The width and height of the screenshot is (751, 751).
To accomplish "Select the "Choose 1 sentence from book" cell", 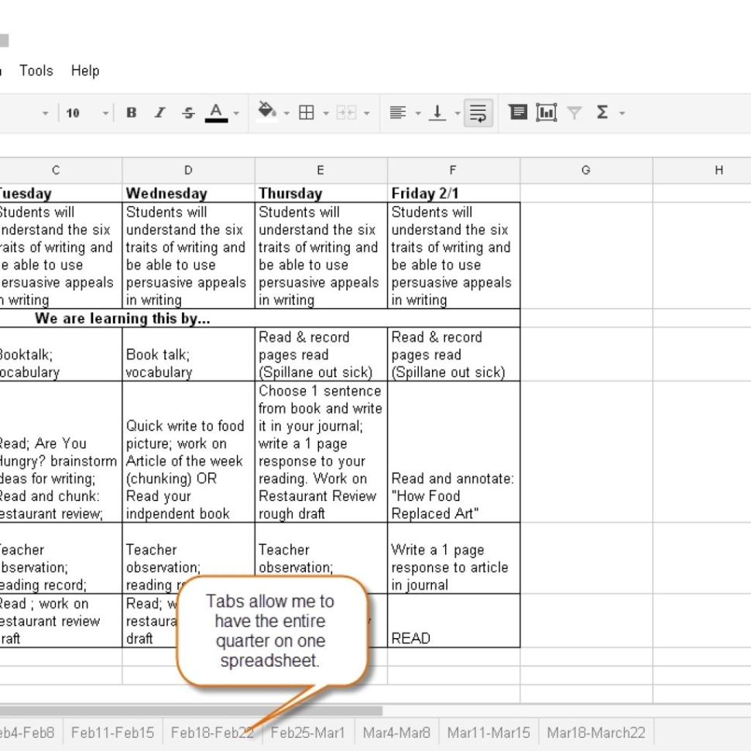I will pyautogui.click(x=321, y=451).
